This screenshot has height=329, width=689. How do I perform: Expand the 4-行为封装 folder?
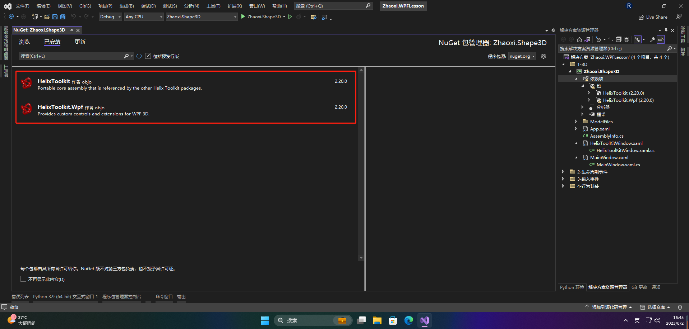point(563,186)
